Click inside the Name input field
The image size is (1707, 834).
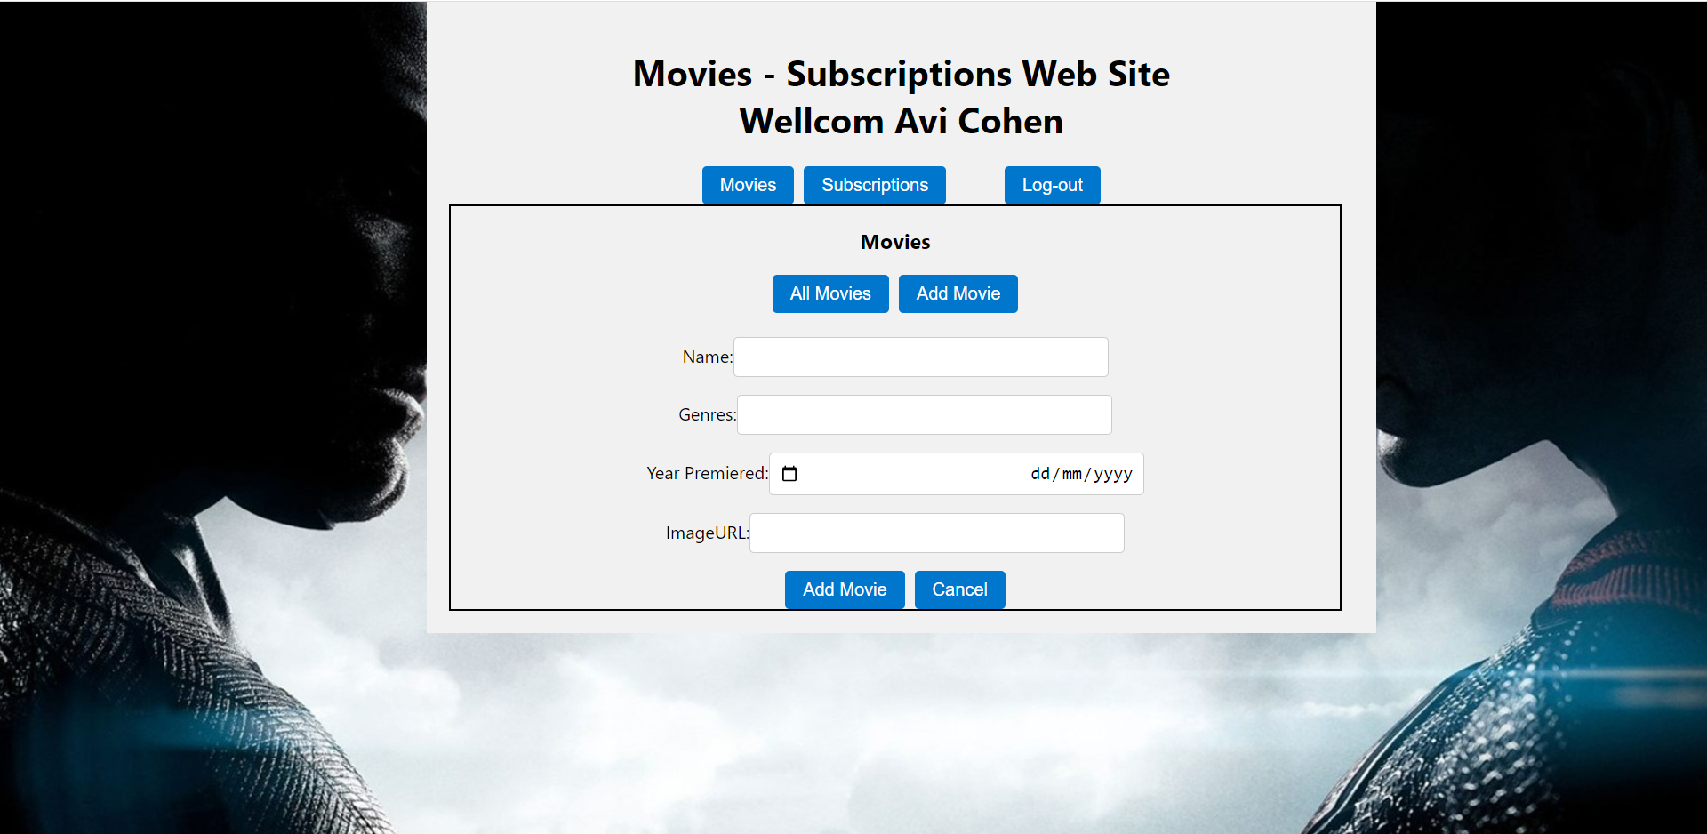pyautogui.click(x=920, y=357)
